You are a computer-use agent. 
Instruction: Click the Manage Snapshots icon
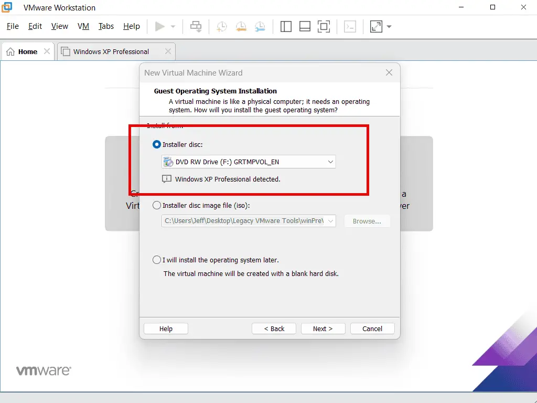coord(260,26)
